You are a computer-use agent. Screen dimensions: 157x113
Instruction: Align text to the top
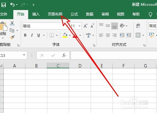(x=101, y=25)
